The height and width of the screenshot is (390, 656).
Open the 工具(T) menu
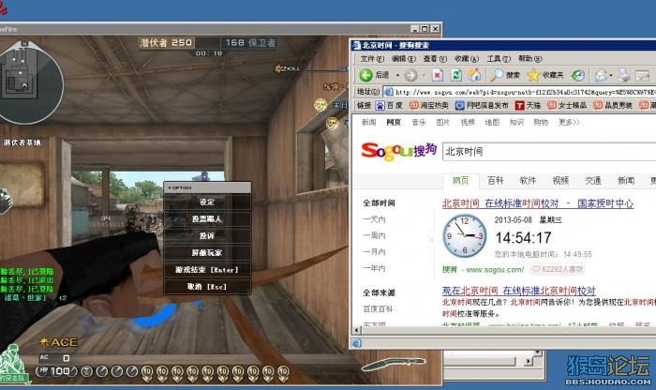click(x=499, y=58)
